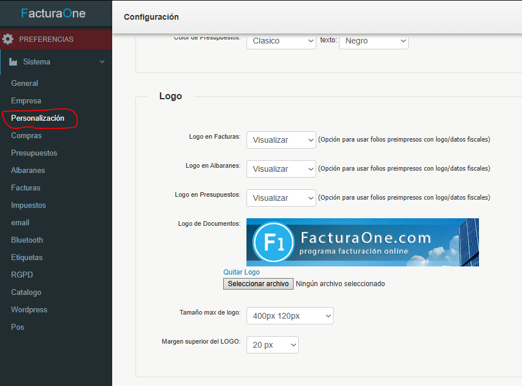Go to the Compras section
The height and width of the screenshot is (386, 522).
point(26,136)
